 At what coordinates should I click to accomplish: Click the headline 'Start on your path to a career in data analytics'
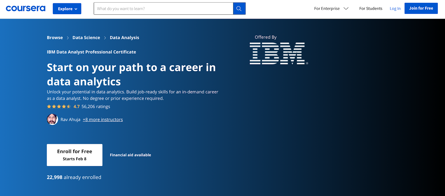(x=131, y=75)
